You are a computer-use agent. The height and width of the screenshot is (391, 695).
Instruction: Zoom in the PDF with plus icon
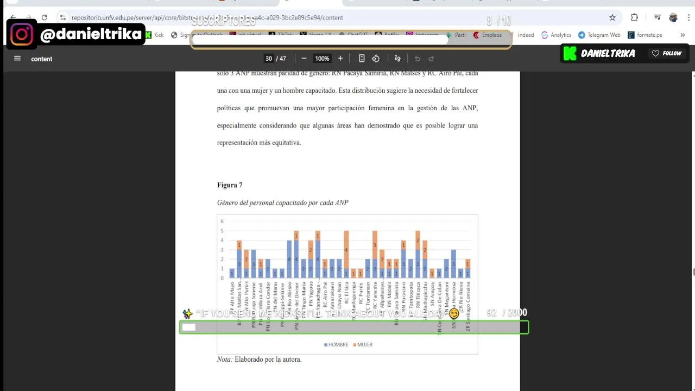pyautogui.click(x=340, y=59)
